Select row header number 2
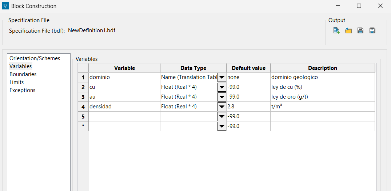Viewport: 391px width, 191px height. pos(83,87)
